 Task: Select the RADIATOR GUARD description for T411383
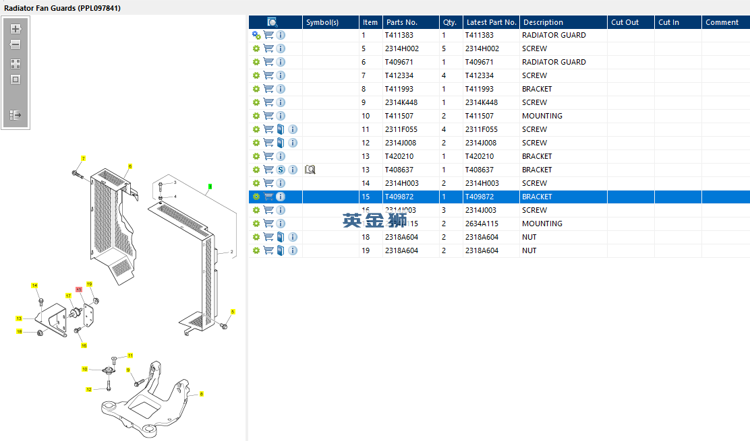tap(554, 35)
